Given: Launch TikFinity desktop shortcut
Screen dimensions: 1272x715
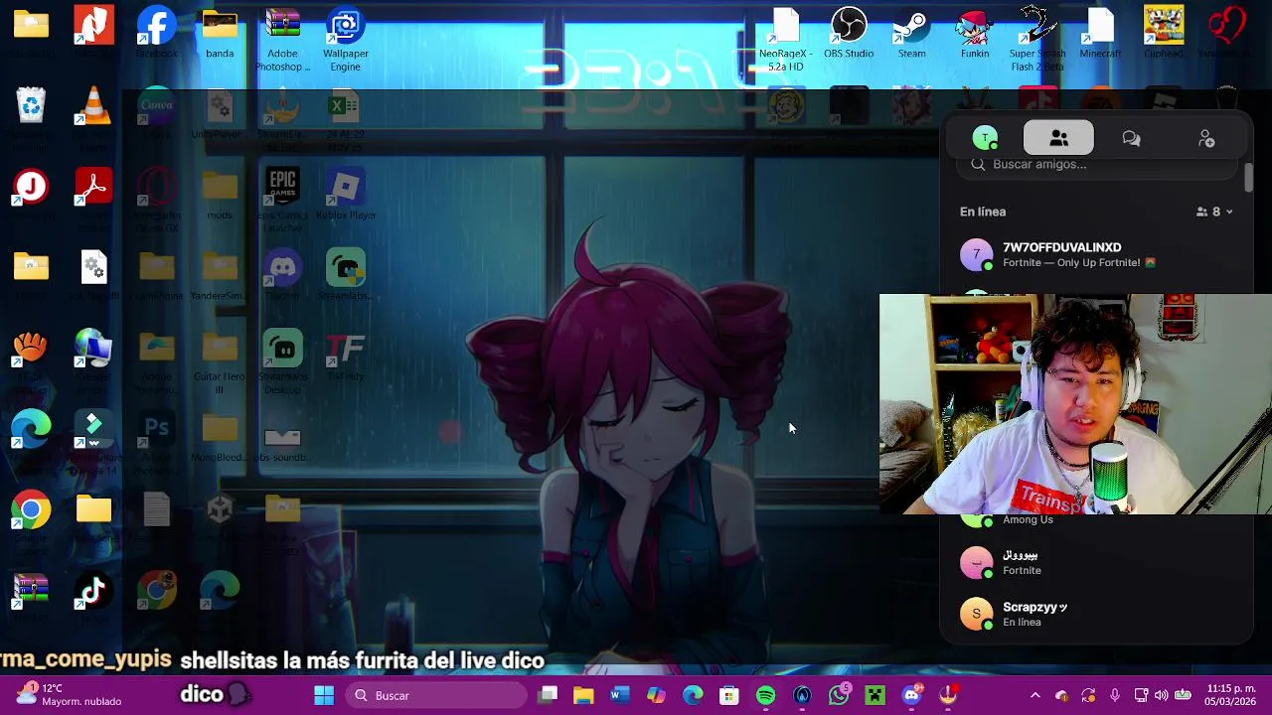Looking at the screenshot, I should tap(345, 356).
